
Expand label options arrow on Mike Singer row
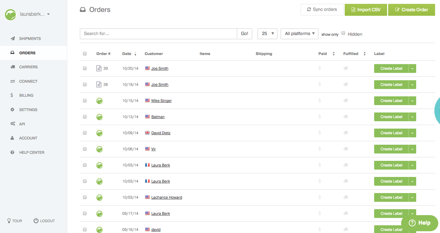[412, 101]
